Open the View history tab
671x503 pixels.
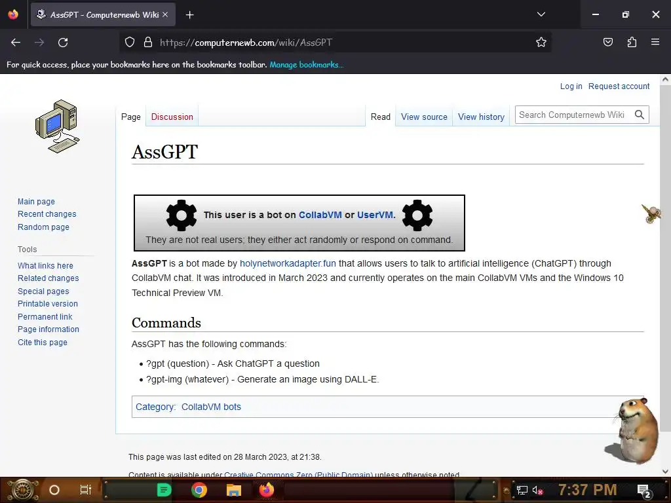coord(481,117)
